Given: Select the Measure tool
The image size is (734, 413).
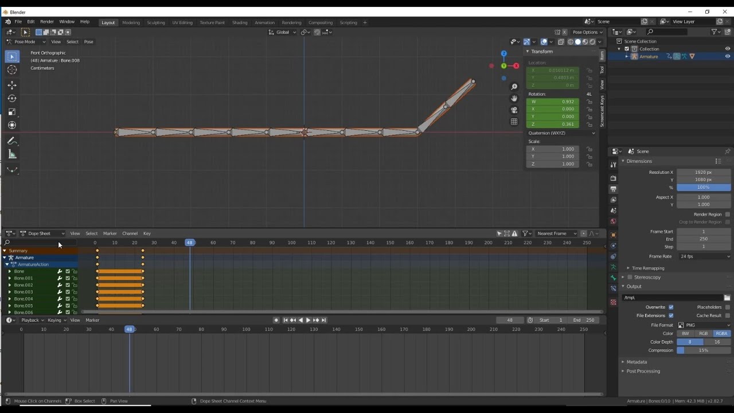Looking at the screenshot, I should tap(12, 154).
